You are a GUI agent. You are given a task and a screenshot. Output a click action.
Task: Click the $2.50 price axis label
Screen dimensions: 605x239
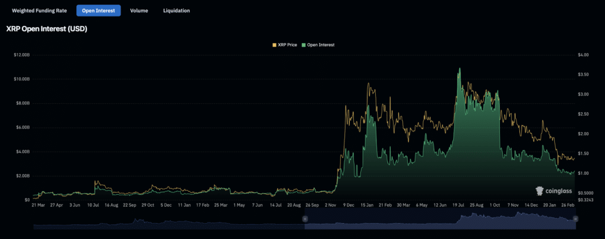coord(583,114)
